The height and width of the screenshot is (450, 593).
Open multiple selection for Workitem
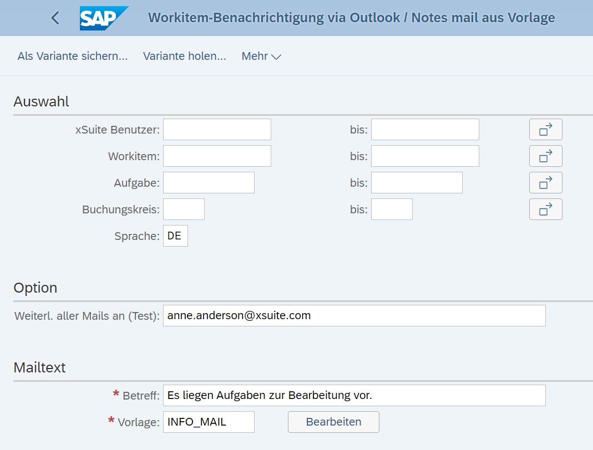coord(545,156)
